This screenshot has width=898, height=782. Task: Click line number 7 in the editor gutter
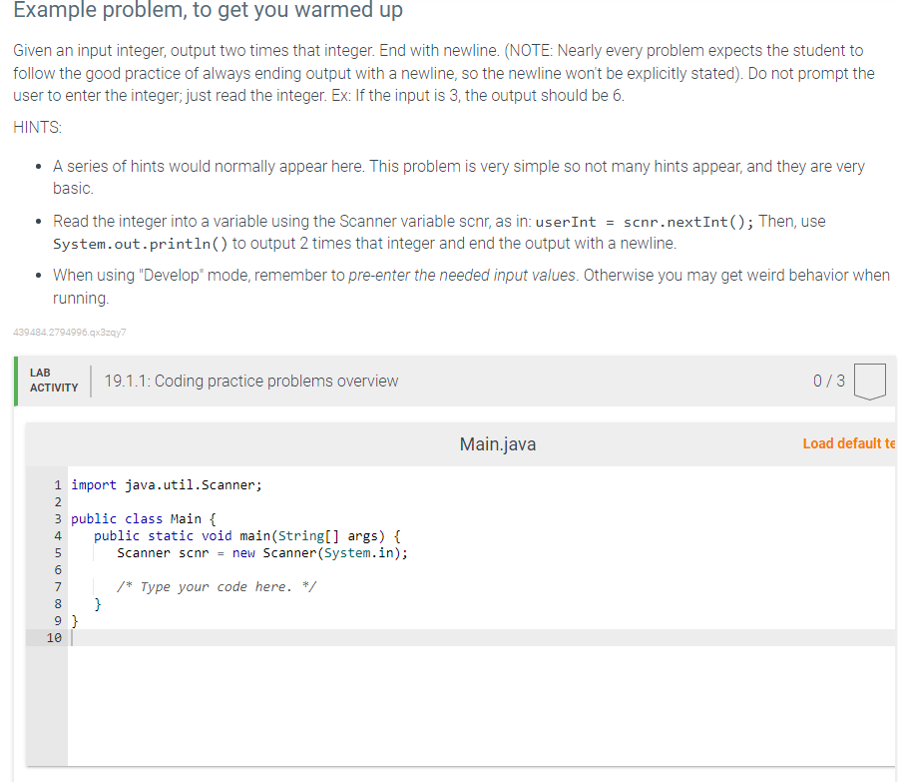(57, 586)
